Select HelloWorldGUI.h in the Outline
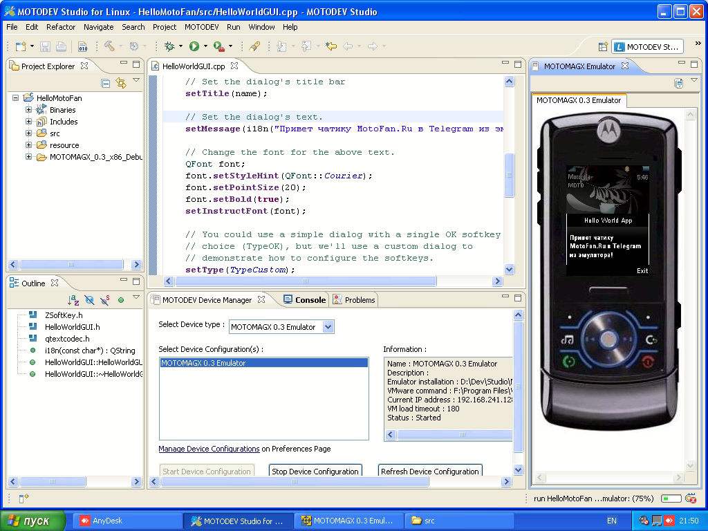Image resolution: width=708 pixels, height=531 pixels. pos(72,327)
